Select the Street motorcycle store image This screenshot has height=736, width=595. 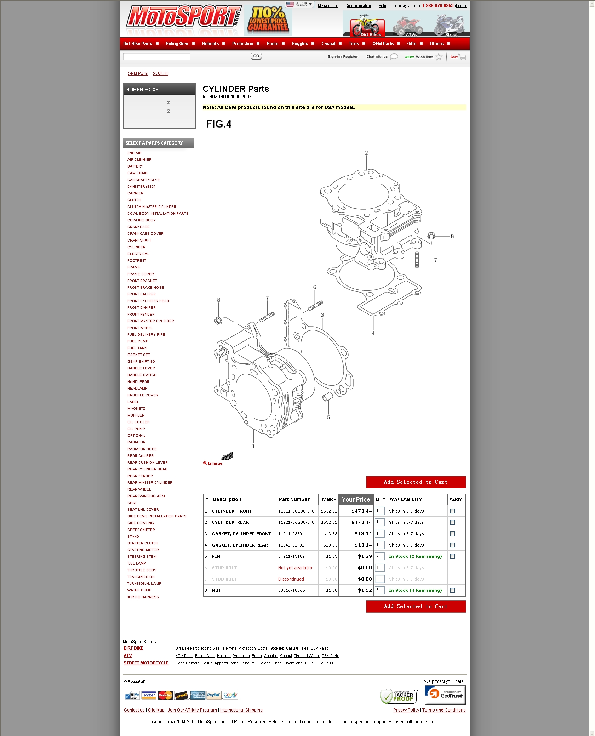click(x=450, y=26)
